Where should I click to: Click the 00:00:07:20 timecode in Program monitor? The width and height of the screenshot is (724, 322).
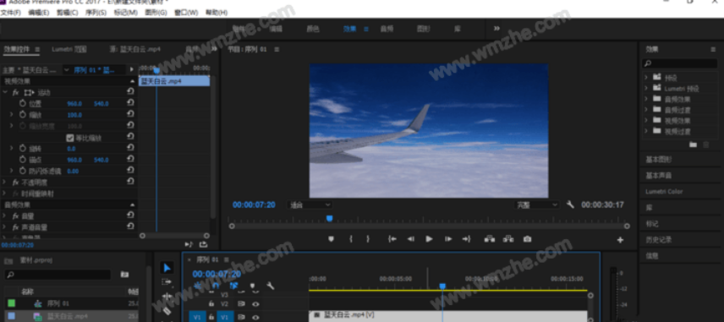(x=254, y=205)
